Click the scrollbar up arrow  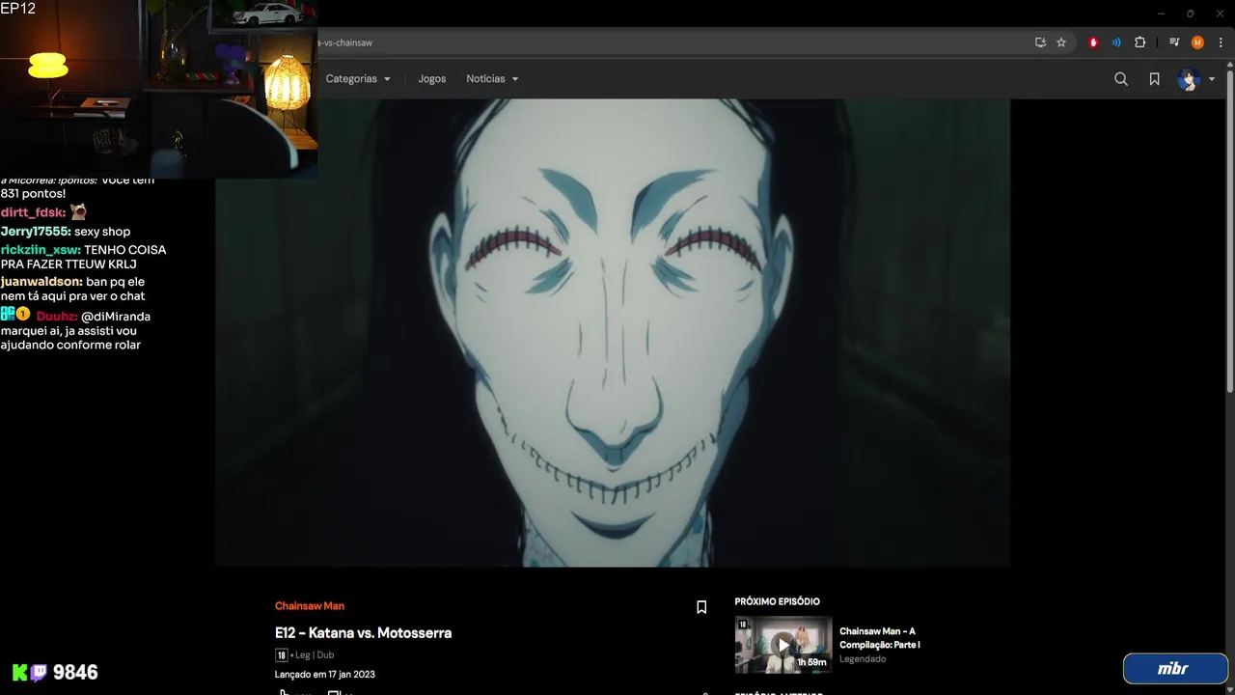pos(1229,65)
